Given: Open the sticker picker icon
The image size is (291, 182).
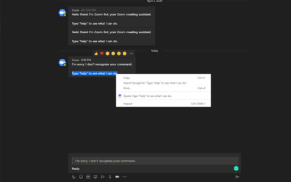Looking at the screenshot, I should click(95, 177).
